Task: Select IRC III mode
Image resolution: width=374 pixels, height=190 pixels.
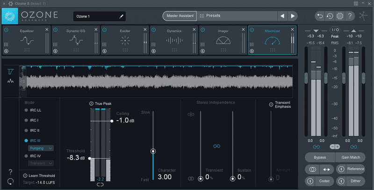Action: click(33, 140)
